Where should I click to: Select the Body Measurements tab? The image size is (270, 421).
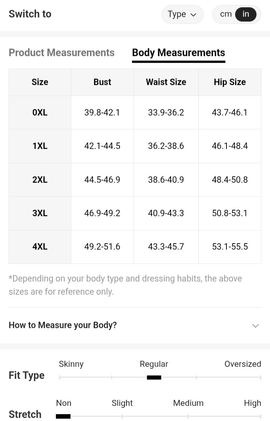click(x=178, y=53)
